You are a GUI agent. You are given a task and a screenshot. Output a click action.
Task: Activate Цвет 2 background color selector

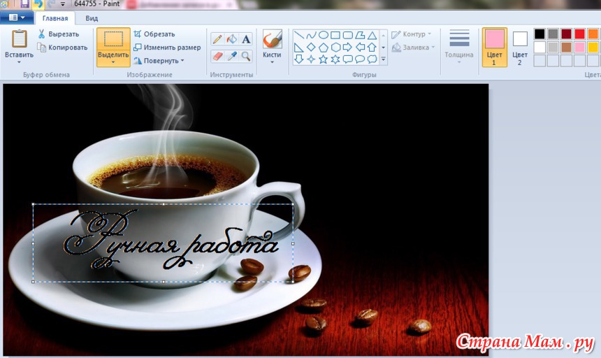coord(520,47)
